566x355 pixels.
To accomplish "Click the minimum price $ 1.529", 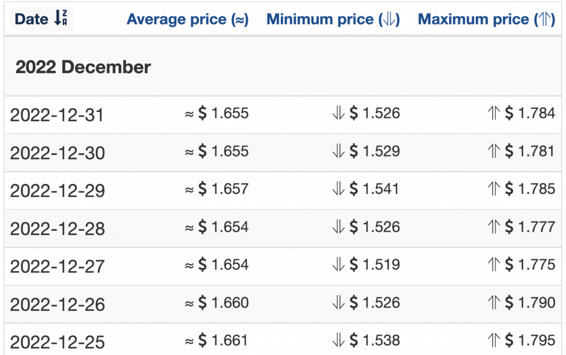I will click(x=375, y=151).
